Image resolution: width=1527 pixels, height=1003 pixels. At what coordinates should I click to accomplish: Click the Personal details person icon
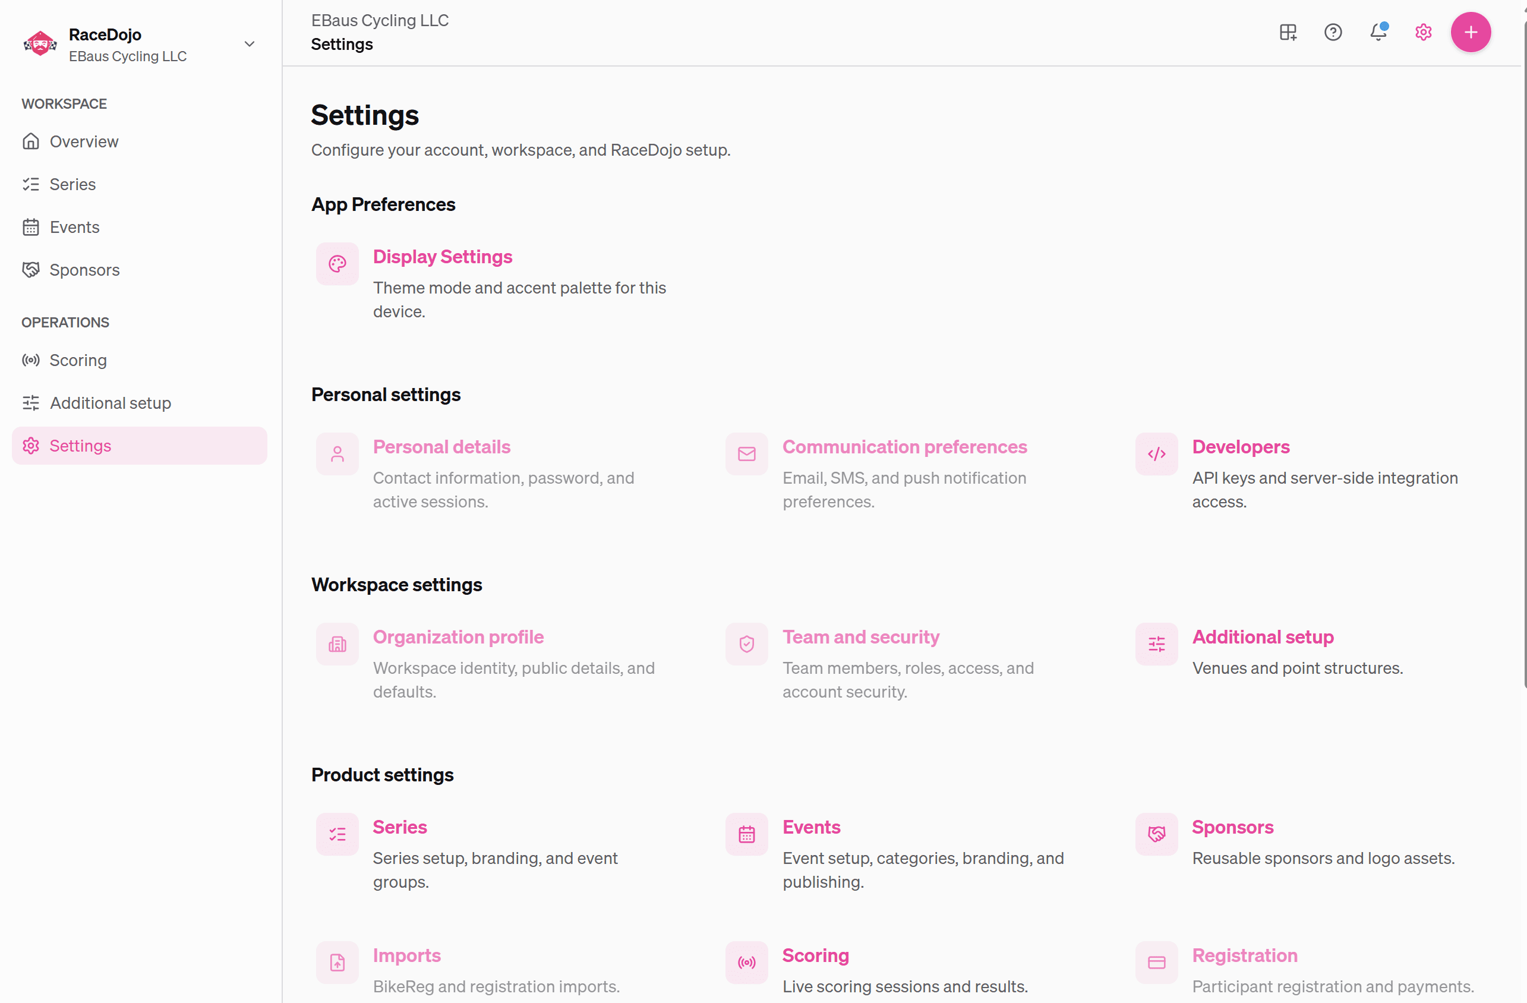pos(337,454)
